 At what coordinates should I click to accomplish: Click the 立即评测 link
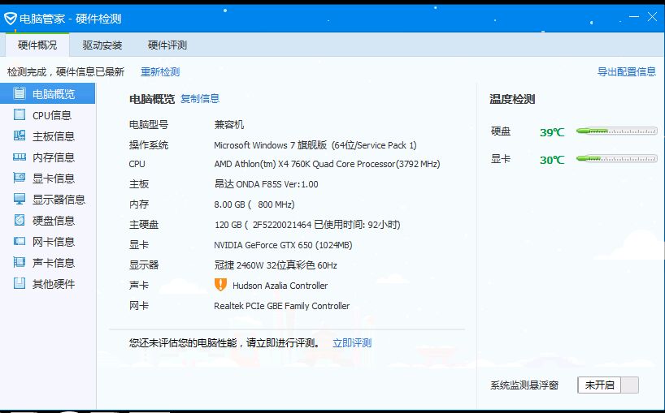click(x=352, y=342)
